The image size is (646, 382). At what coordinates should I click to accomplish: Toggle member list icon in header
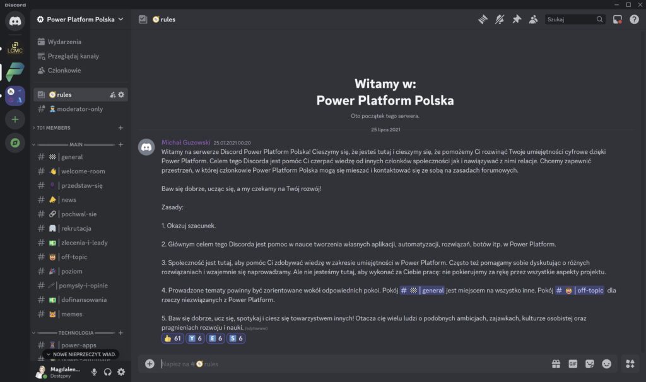coord(533,20)
